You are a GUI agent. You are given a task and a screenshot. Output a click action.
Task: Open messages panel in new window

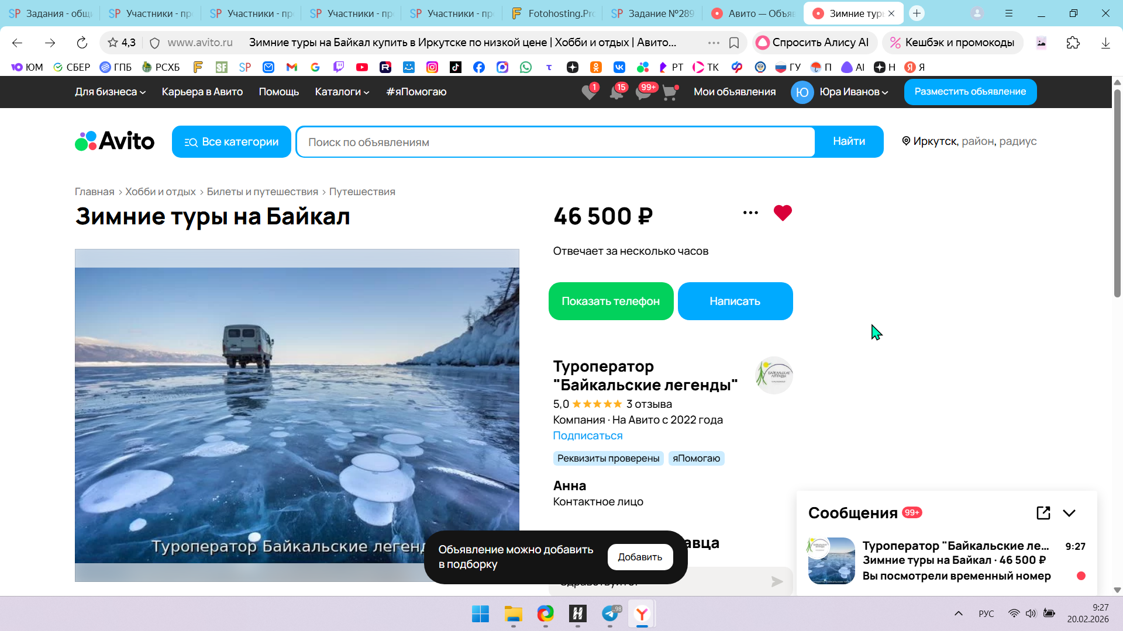pyautogui.click(x=1043, y=513)
